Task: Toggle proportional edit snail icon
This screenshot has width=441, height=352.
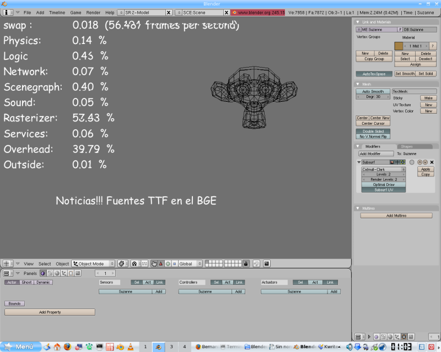Action: coord(256,263)
